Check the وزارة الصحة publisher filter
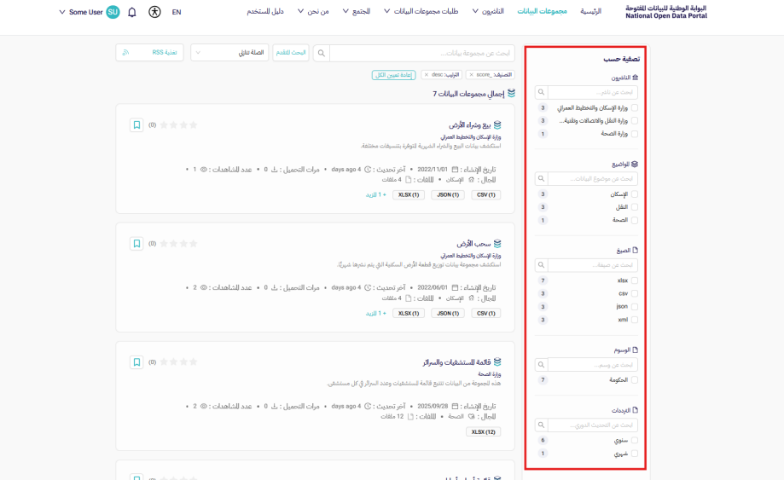This screenshot has width=784, height=480. [x=634, y=134]
